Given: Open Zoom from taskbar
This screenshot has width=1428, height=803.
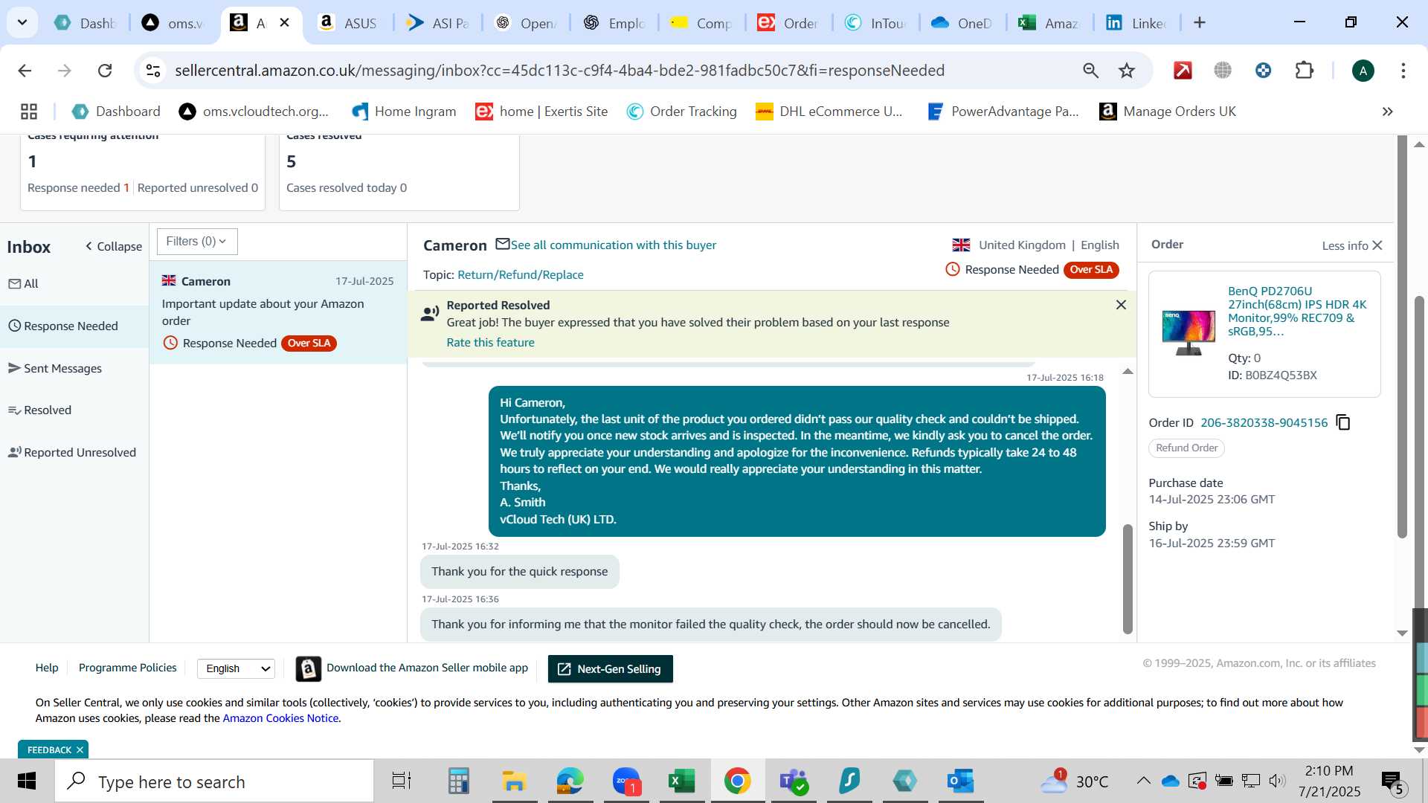Looking at the screenshot, I should point(626,781).
